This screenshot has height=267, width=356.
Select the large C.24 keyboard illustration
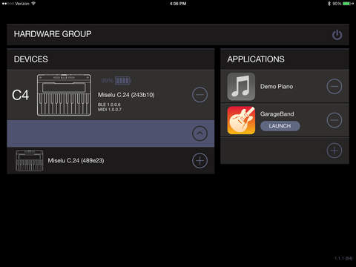[64, 95]
